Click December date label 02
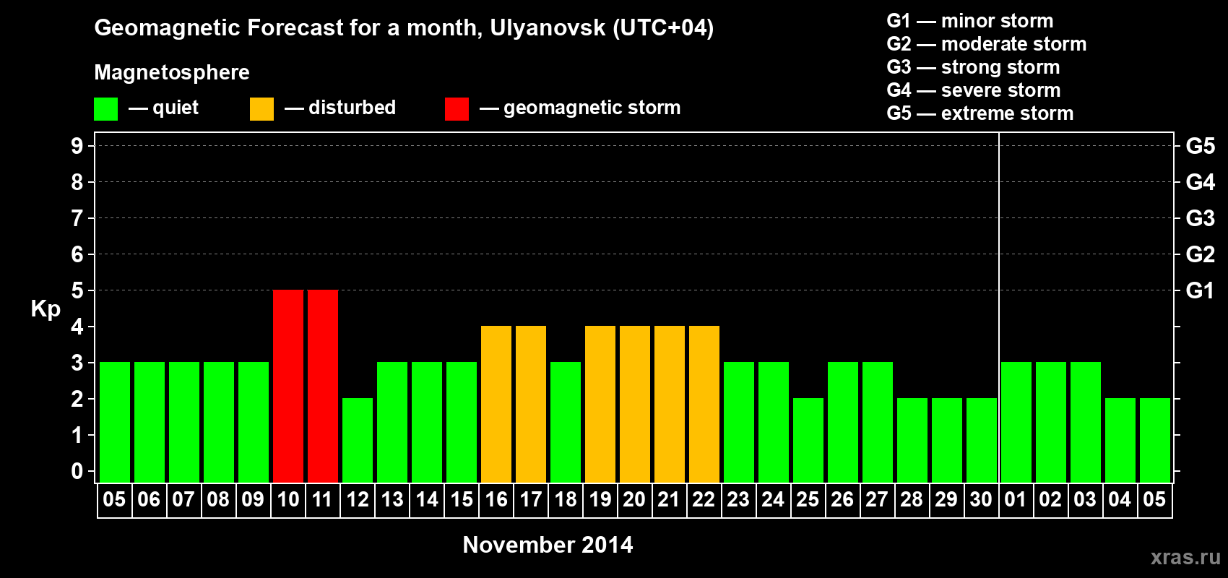This screenshot has height=578, width=1228. (1050, 500)
